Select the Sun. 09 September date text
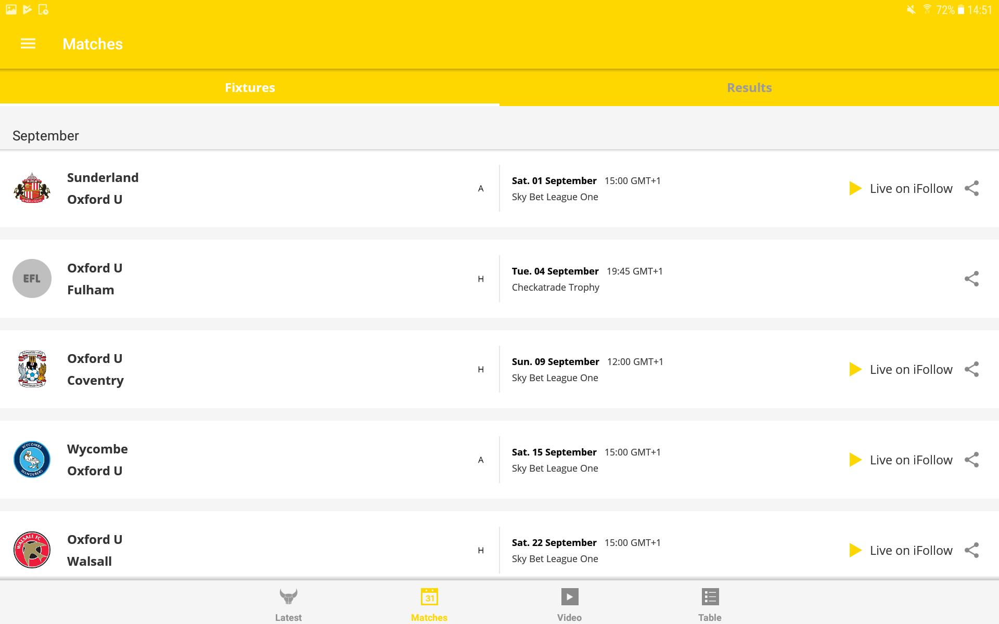 [x=556, y=361]
